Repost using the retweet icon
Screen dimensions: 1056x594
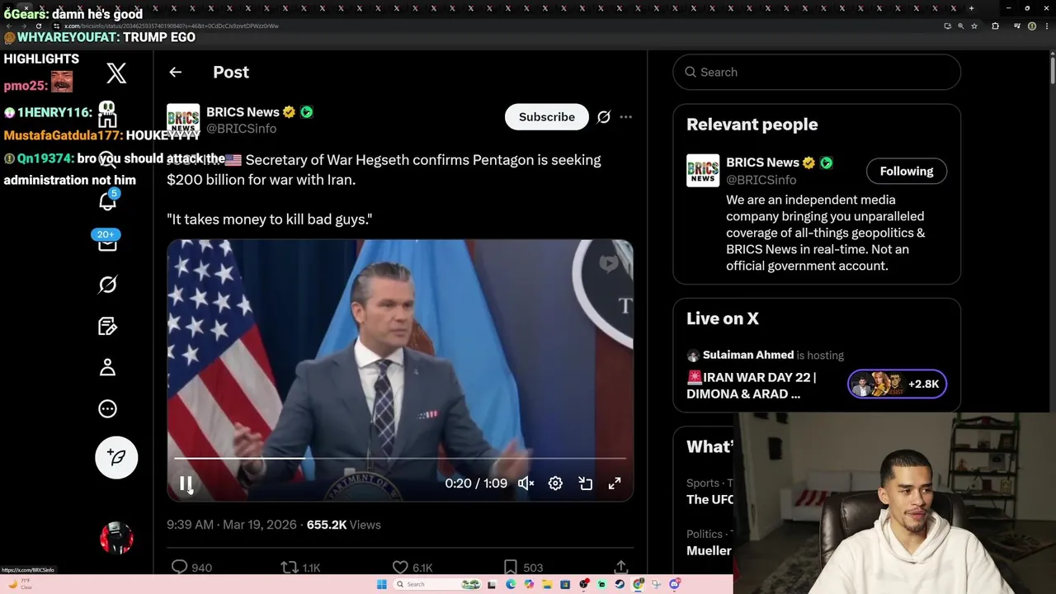tap(290, 567)
